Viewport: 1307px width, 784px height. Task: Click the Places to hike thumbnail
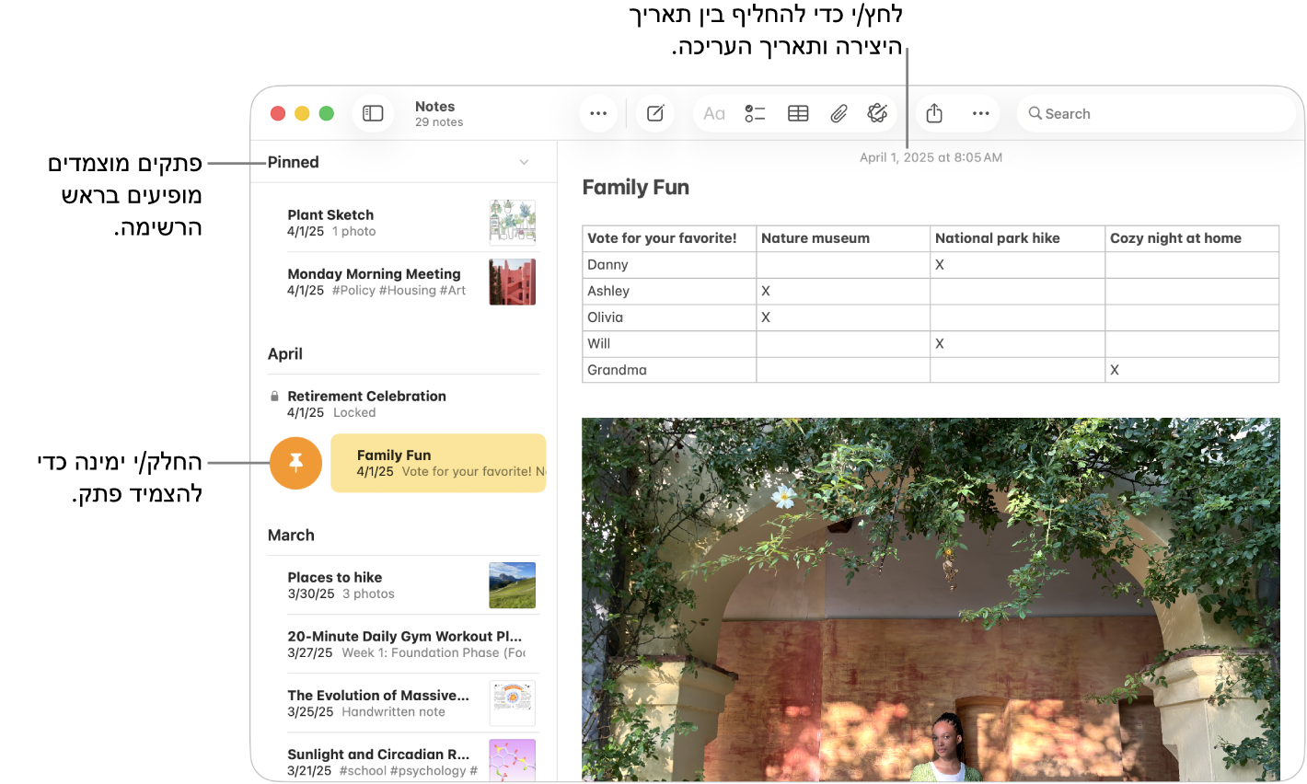[512, 585]
